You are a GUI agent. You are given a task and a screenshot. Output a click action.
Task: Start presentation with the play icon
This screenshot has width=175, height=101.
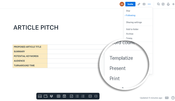pos(144,4)
